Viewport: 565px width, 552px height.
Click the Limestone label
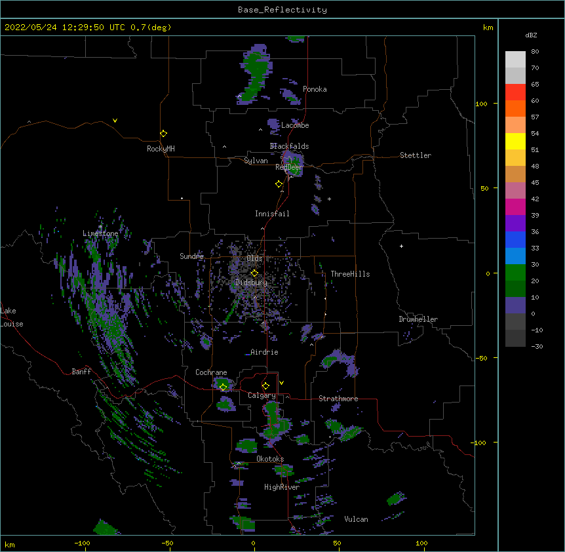coord(100,233)
